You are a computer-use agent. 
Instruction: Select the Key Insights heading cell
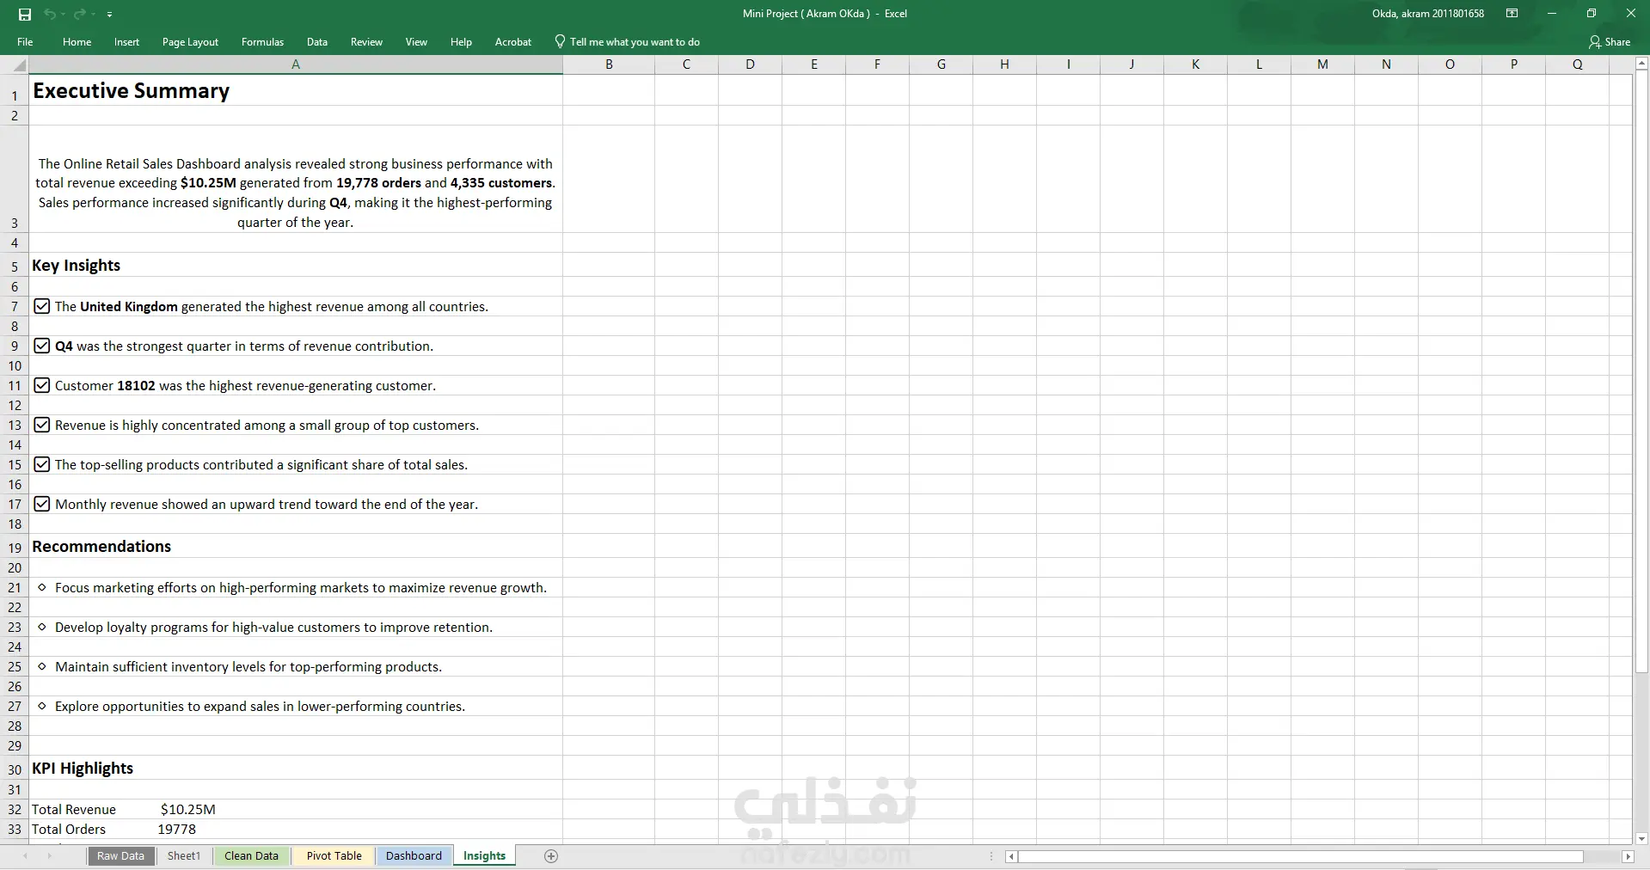[x=296, y=266]
